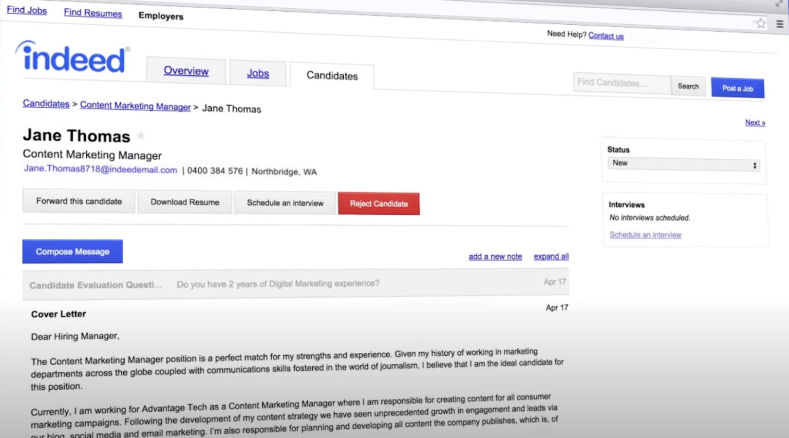Click Post a Job
The width and height of the screenshot is (789, 438).
[737, 87]
